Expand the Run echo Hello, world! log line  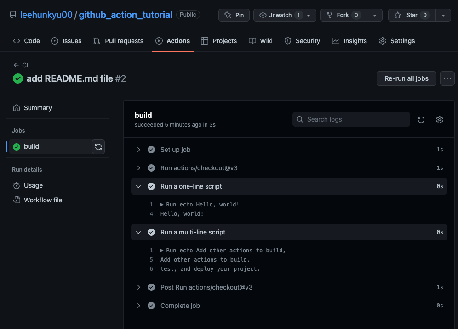(162, 205)
